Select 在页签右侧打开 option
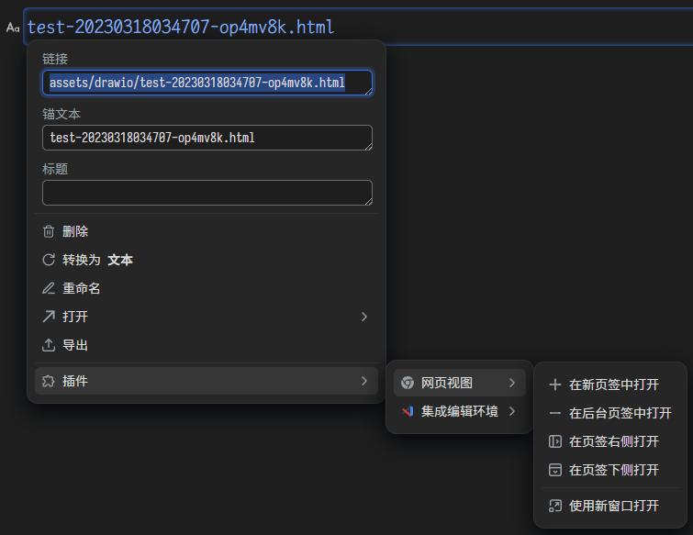Image resolution: width=693 pixels, height=535 pixels. (610, 441)
